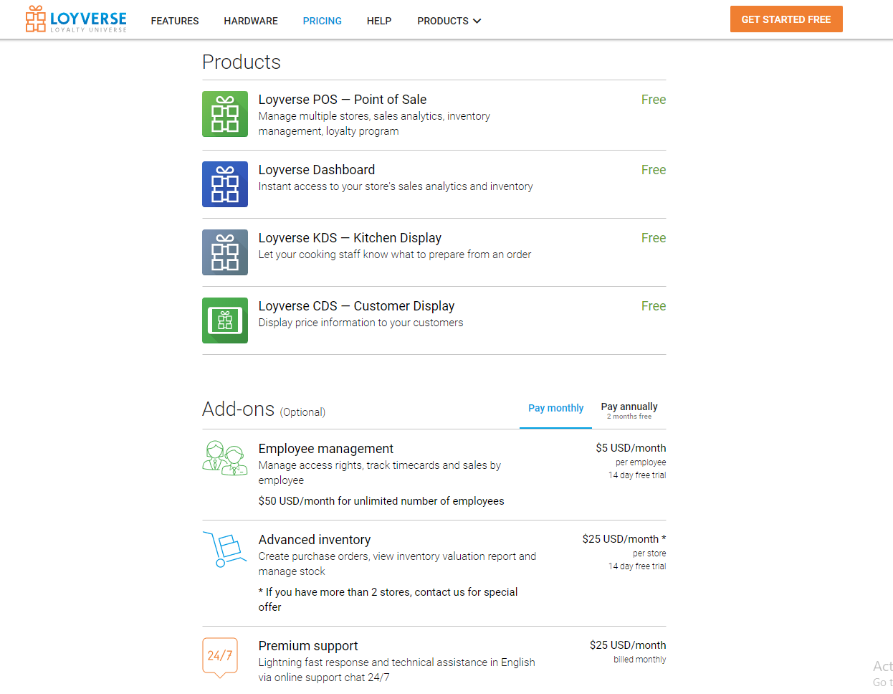The height and width of the screenshot is (694, 893).
Task: Click 'Display price information to your customers' text
Action: point(360,323)
